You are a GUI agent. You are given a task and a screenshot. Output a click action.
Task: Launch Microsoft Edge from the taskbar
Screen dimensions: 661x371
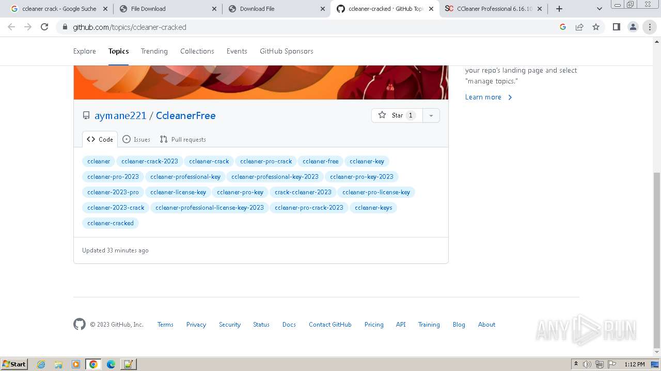111,364
